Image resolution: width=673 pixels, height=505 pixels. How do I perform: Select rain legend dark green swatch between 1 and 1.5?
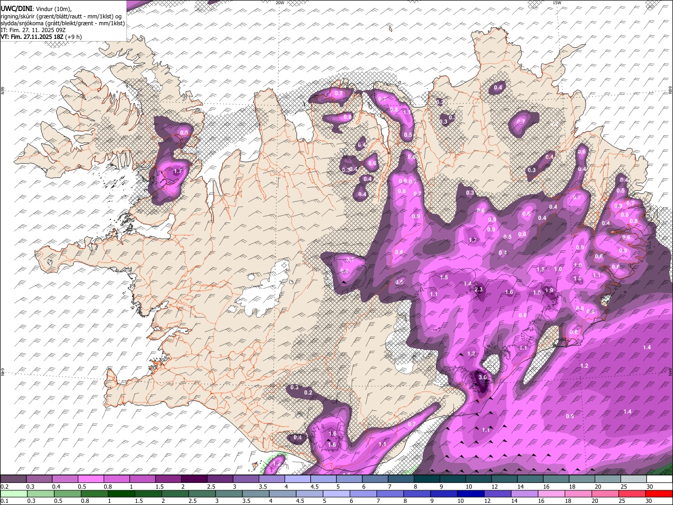121,493
